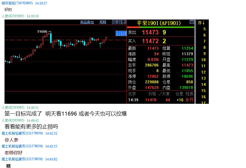
Task: Click sender name 城市骆驼(726762893)
Action: click(17, 3)
